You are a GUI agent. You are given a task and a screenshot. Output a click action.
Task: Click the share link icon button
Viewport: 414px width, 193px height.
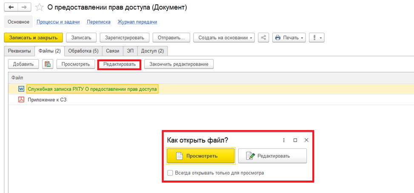pyautogui.click(x=263, y=37)
